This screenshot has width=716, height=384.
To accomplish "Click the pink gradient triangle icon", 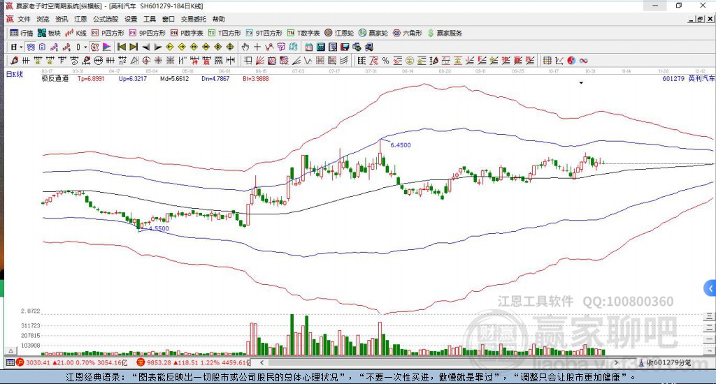I will click(106, 47).
